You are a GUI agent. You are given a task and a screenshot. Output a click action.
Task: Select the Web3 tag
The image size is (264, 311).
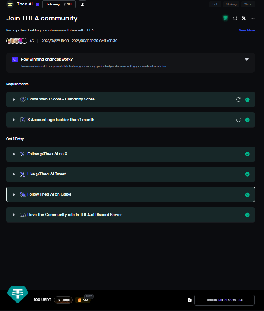248,4
